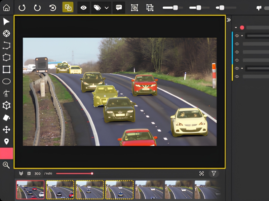Select the polygon tool
The width and height of the screenshot is (269, 201).
point(6,57)
